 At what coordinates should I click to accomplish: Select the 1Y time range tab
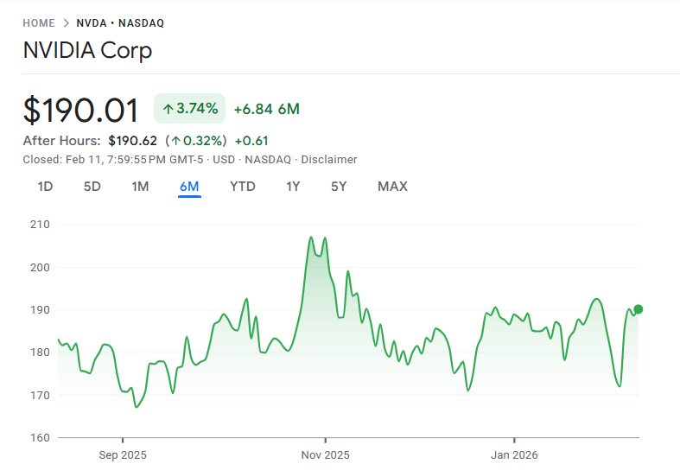pos(293,187)
